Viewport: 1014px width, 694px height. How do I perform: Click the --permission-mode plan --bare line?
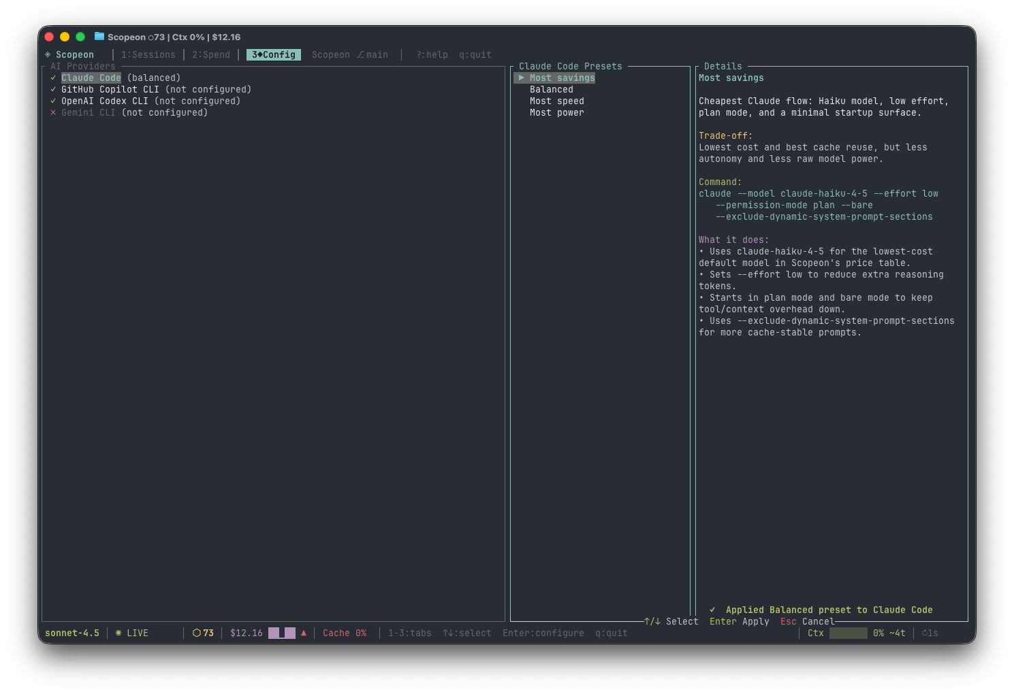point(794,205)
